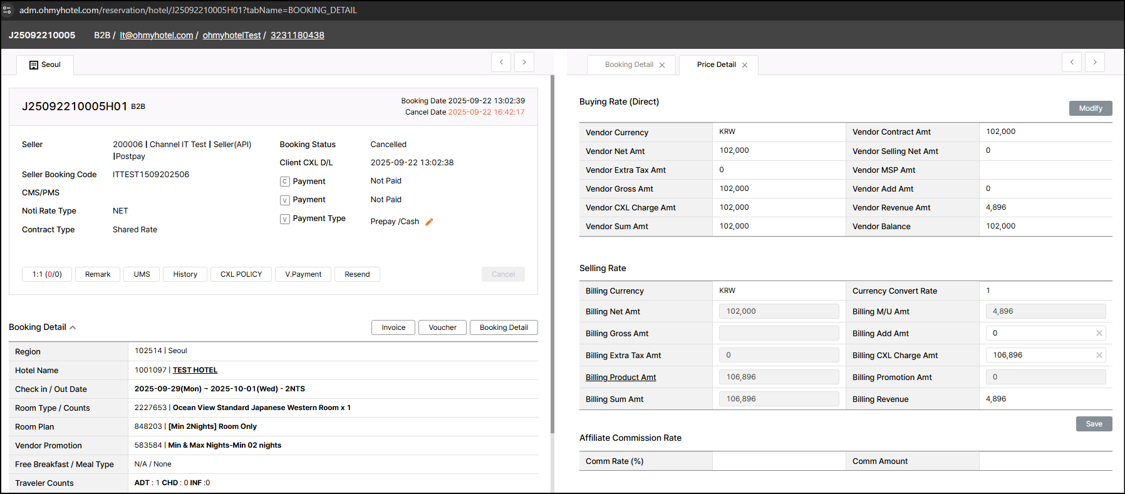Click the left panel vertical scrollbar
Image resolution: width=1125 pixels, height=494 pixels.
point(552,250)
